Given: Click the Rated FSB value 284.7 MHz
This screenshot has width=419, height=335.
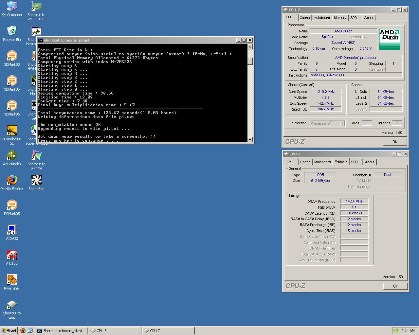Looking at the screenshot, I should pos(325,109).
